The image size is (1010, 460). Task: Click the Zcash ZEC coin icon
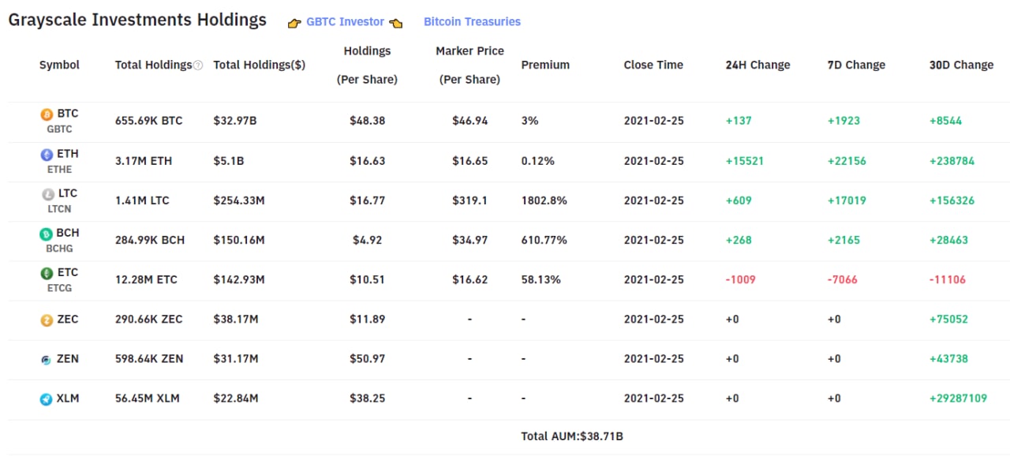pos(47,320)
